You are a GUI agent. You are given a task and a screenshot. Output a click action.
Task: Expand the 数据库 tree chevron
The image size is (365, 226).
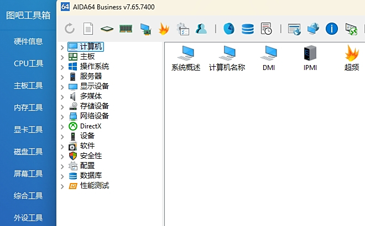point(62,176)
